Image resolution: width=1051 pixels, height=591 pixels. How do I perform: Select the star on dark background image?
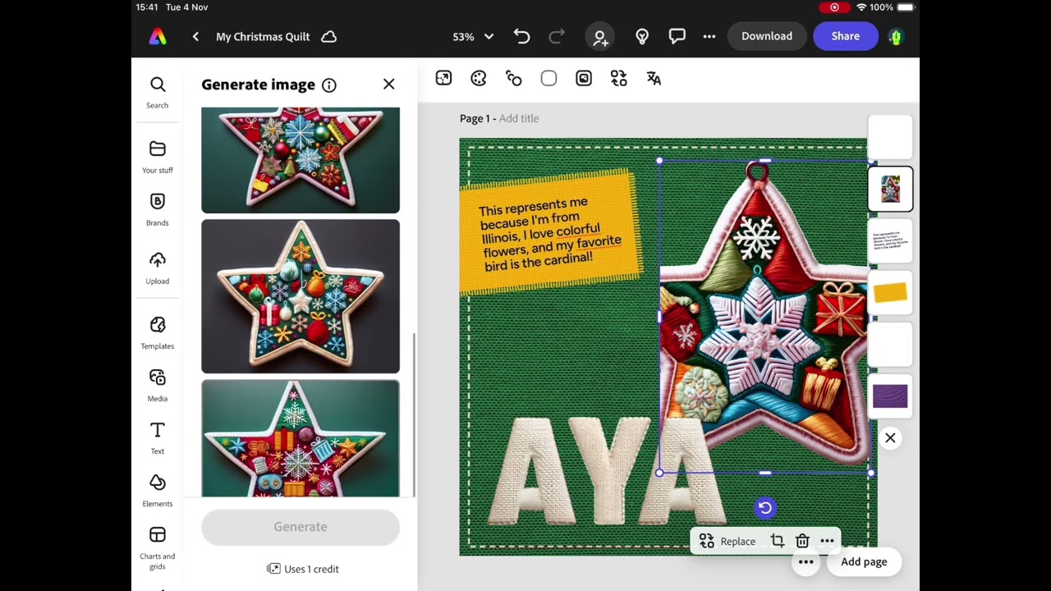pos(301,296)
